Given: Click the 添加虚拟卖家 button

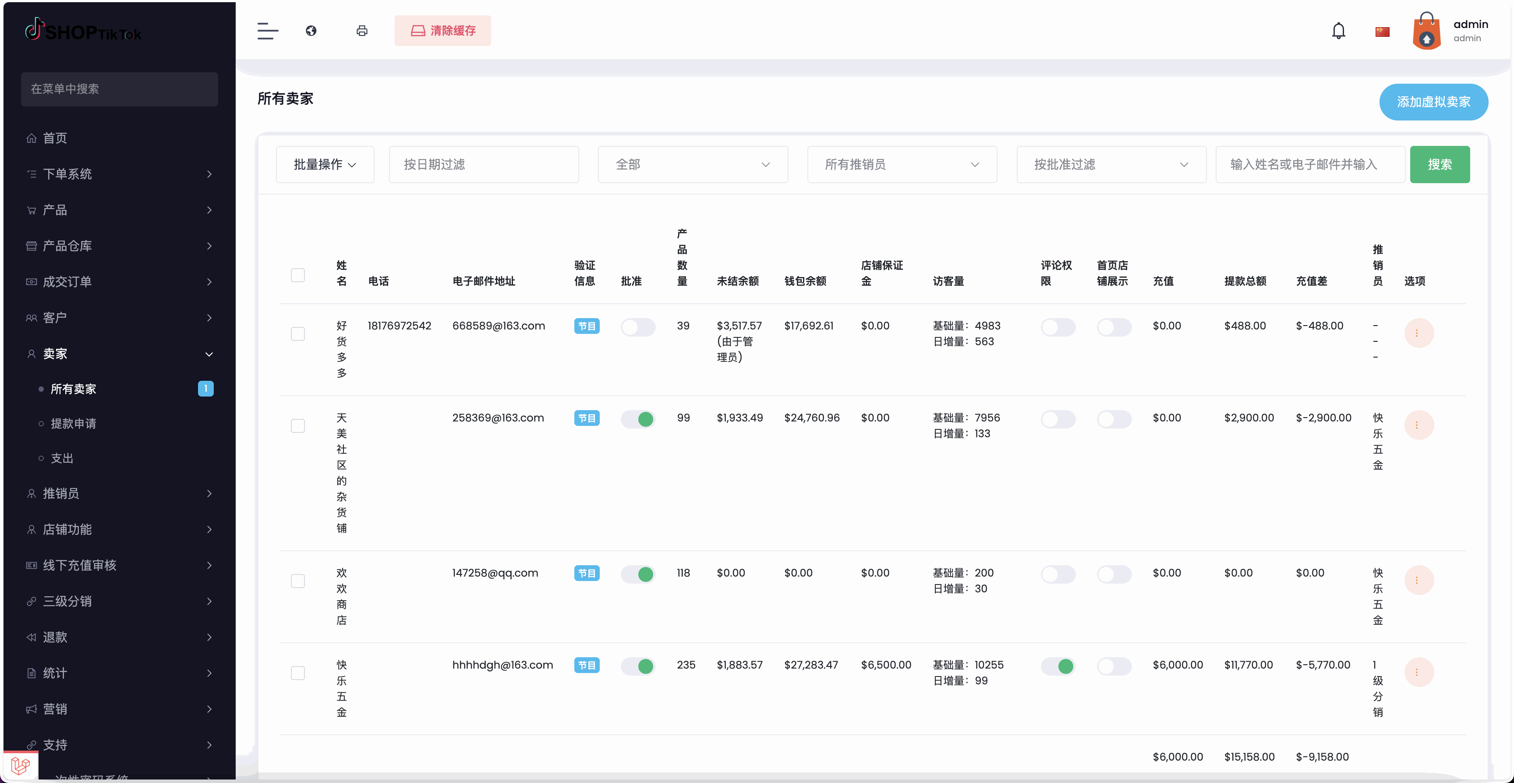Looking at the screenshot, I should tap(1433, 102).
